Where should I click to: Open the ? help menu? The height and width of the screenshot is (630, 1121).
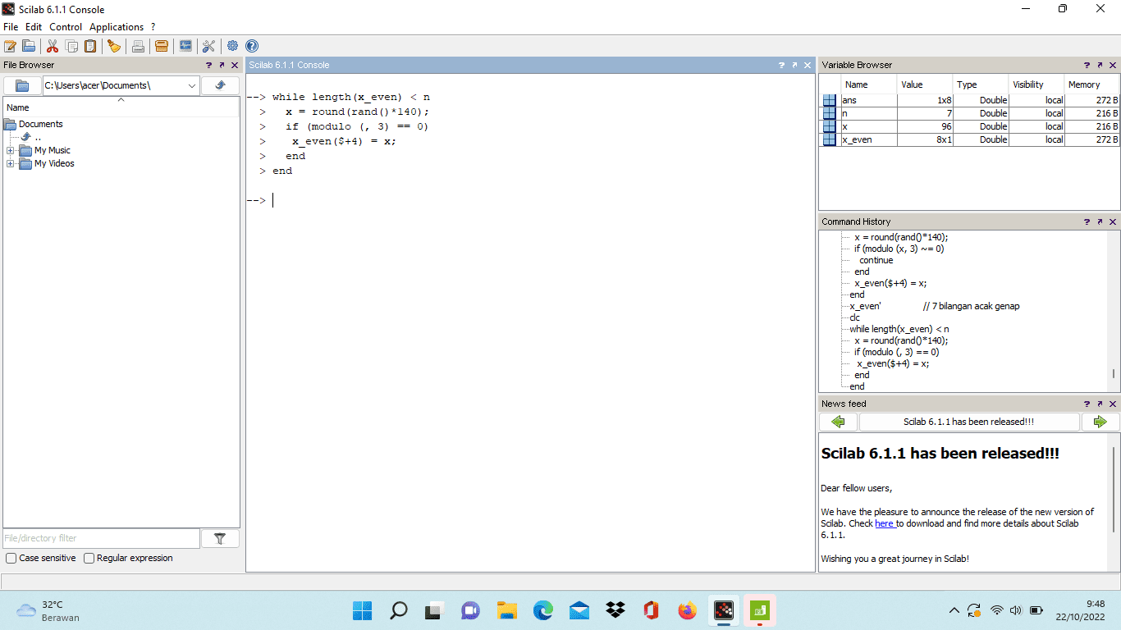coord(153,27)
